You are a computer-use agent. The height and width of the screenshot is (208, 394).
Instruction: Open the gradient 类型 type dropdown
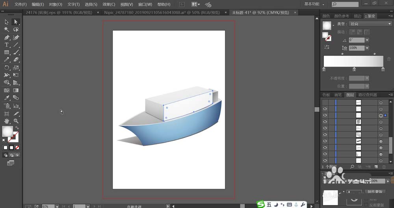(x=370, y=24)
